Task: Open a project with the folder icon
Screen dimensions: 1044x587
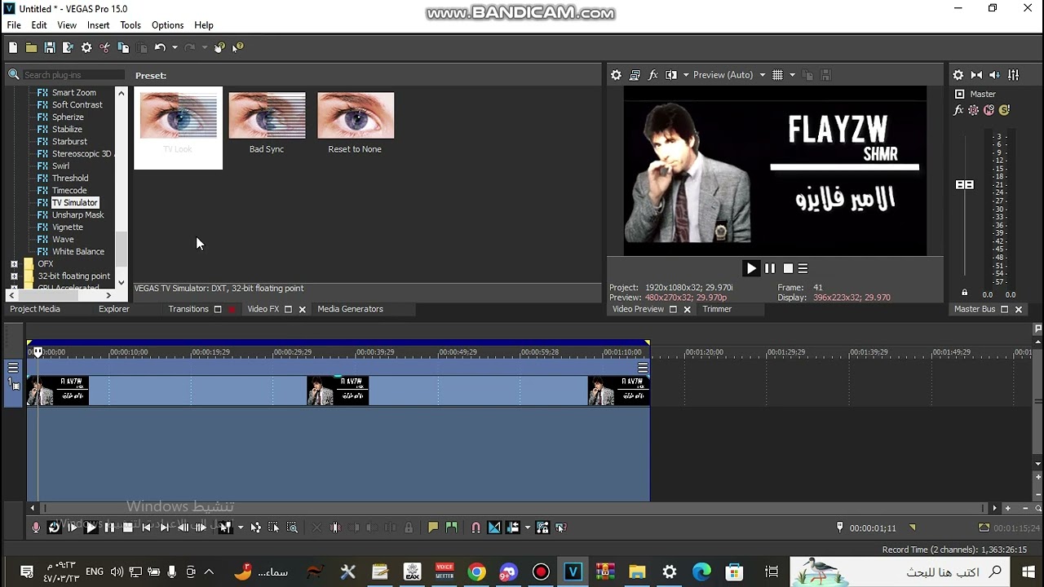Action: (31, 48)
